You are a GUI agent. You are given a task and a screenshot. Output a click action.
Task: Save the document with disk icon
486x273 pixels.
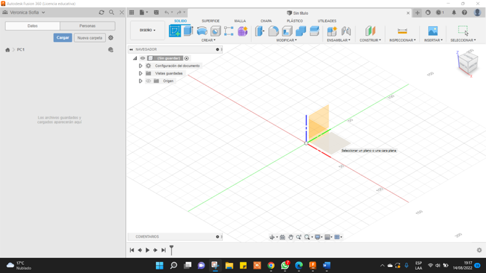point(156,13)
